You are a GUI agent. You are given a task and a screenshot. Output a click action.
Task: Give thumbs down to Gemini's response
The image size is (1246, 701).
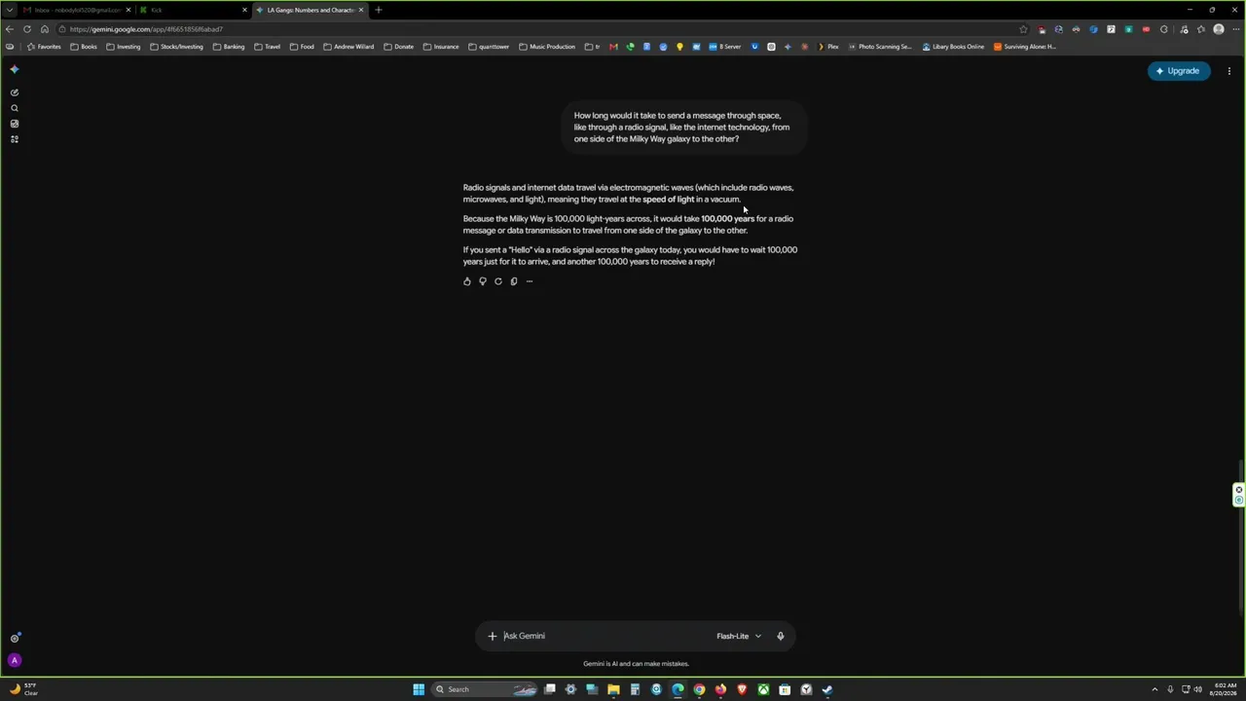pyautogui.click(x=483, y=281)
